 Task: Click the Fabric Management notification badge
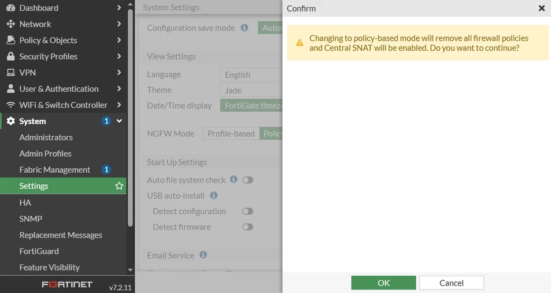pos(106,170)
